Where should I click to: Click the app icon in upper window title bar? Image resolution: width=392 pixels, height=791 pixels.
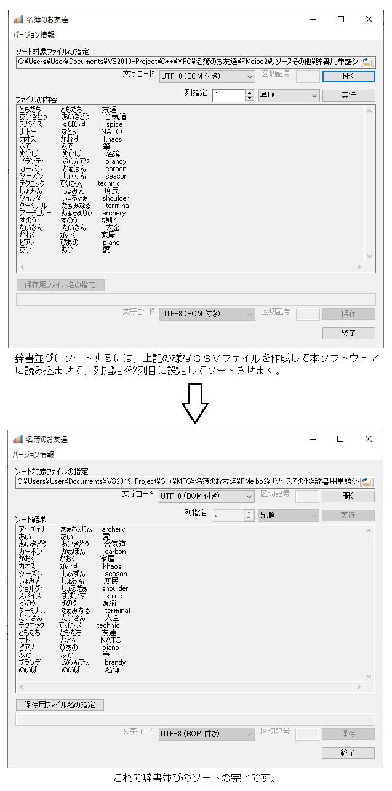[x=18, y=19]
